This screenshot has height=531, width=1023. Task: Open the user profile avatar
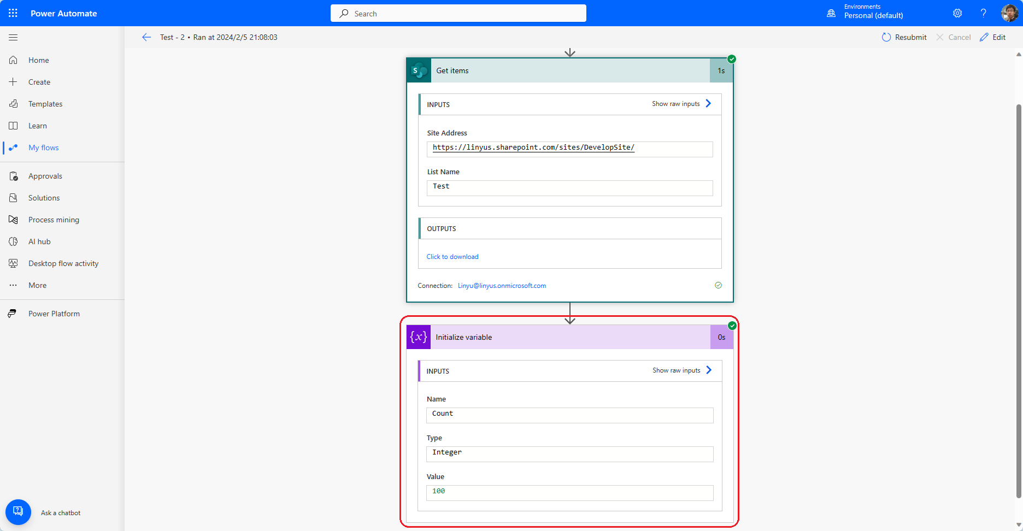pos(1009,13)
